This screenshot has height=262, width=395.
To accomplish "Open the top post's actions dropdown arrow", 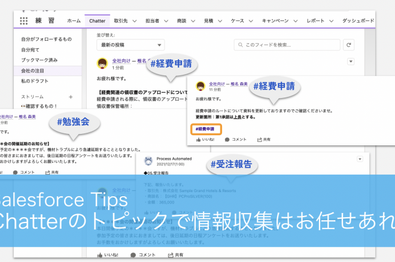I will click(x=351, y=62).
